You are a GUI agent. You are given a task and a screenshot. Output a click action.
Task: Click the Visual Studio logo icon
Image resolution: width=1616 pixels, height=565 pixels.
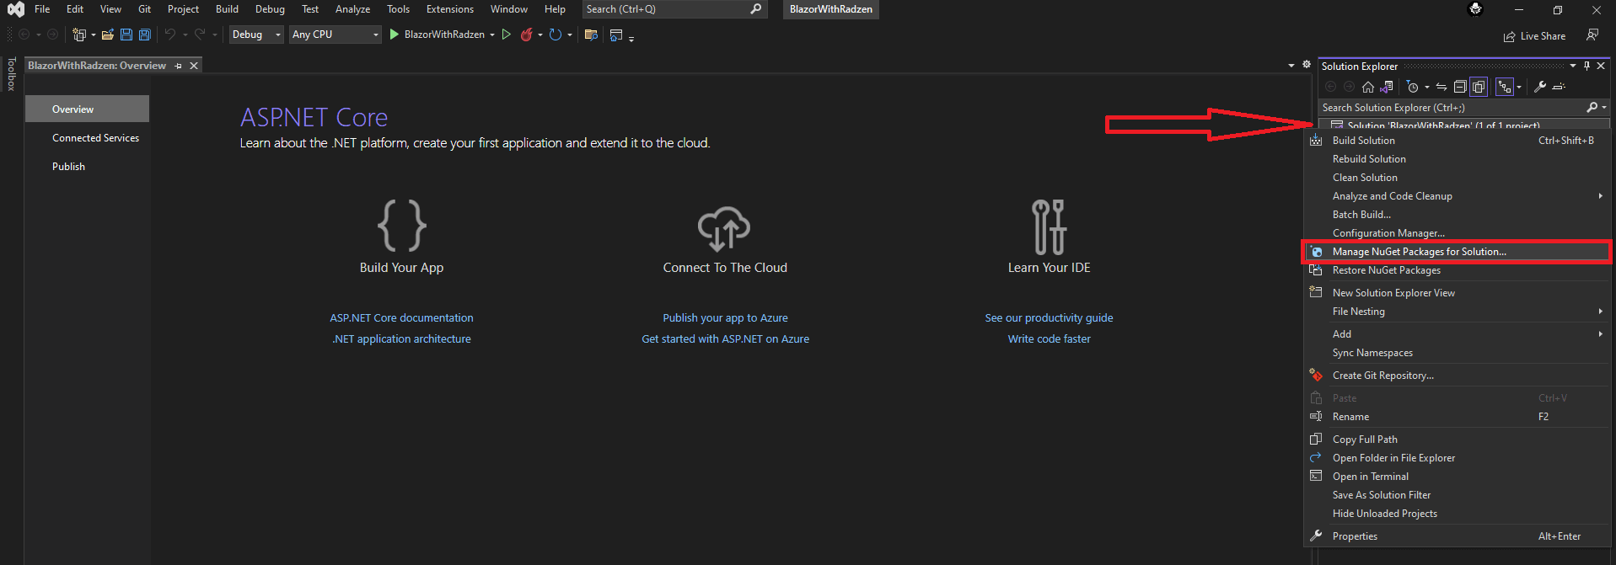(x=16, y=9)
